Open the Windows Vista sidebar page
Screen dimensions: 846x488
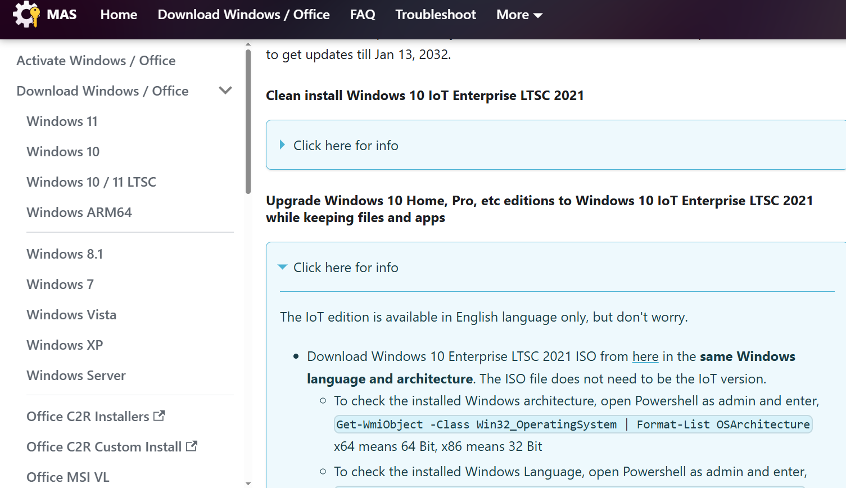pos(71,315)
